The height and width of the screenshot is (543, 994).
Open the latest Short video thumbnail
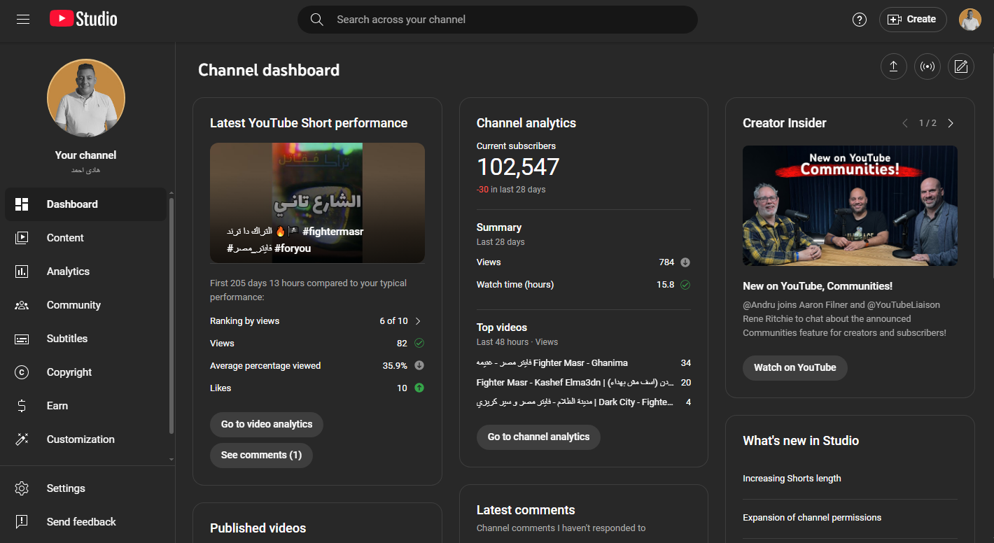(x=317, y=203)
